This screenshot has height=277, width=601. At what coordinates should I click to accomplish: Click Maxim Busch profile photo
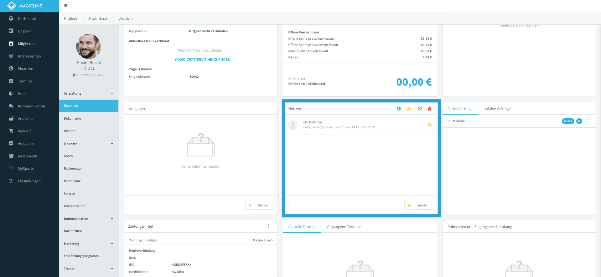[x=89, y=47]
